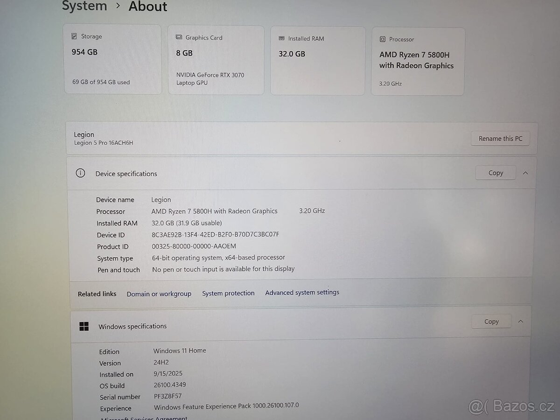Image resolution: width=560 pixels, height=420 pixels.
Task: Click the Graphics Card icon
Action: coord(179,37)
